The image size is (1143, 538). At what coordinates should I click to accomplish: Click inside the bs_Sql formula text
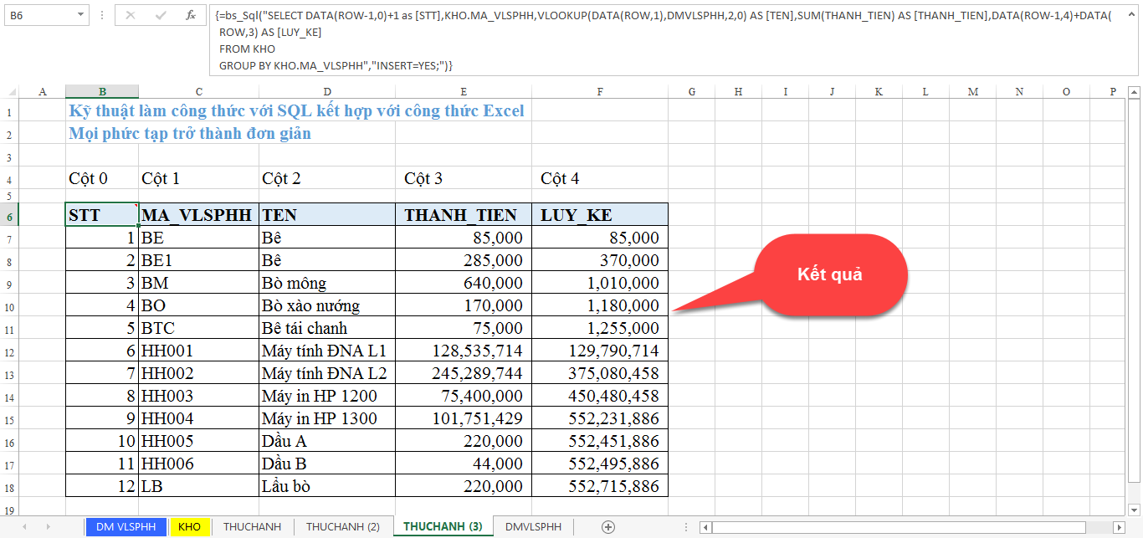665,40
